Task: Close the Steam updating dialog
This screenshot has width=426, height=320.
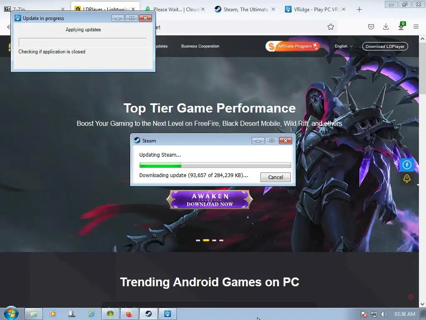Action: click(x=285, y=141)
